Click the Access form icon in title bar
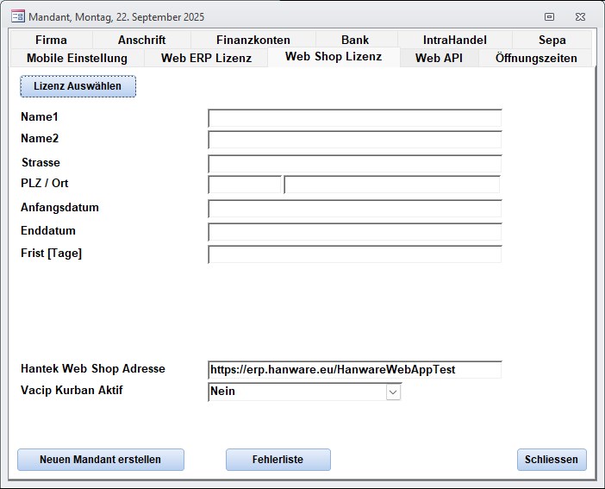Image resolution: width=605 pixels, height=489 pixels. click(17, 16)
